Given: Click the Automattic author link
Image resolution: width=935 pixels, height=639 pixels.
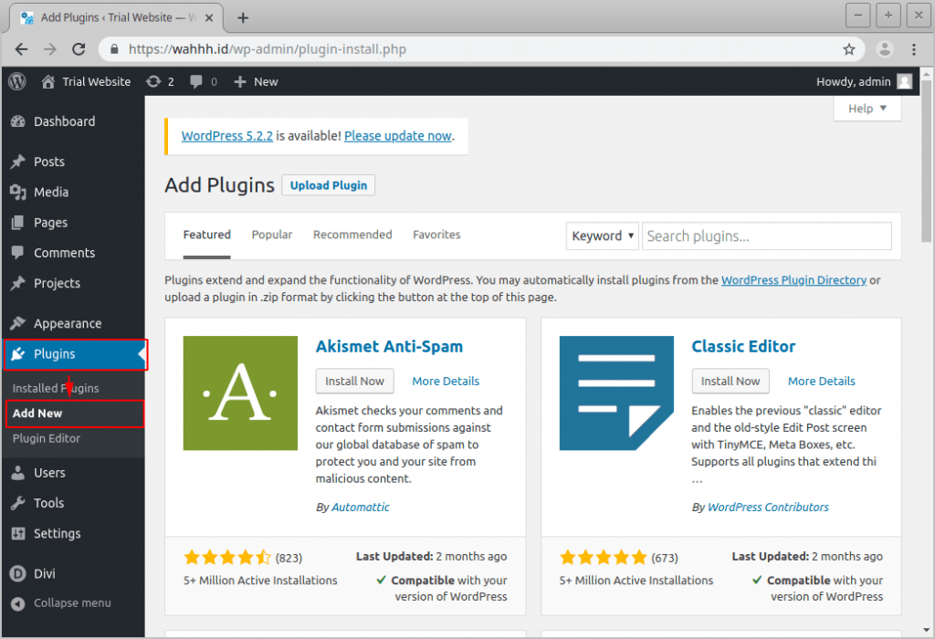Looking at the screenshot, I should [x=360, y=508].
